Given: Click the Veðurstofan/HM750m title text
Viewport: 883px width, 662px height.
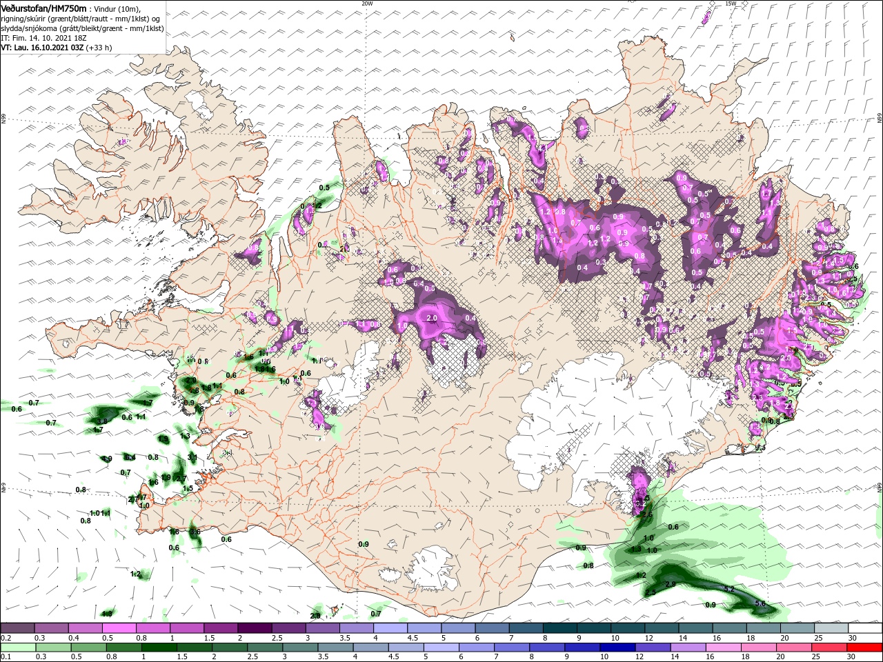Looking at the screenshot, I should tap(43, 8).
